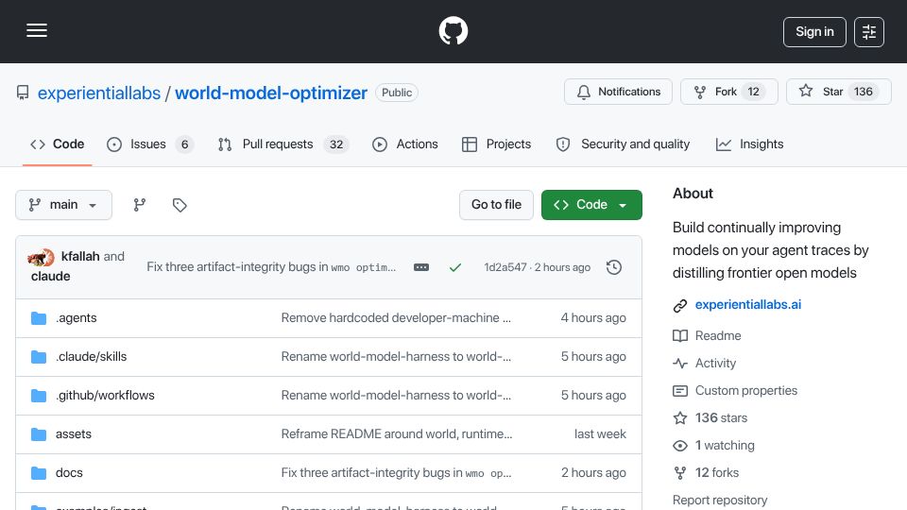Image resolution: width=907 pixels, height=510 pixels.
Task: Click the Go to file button
Action: pos(496,205)
